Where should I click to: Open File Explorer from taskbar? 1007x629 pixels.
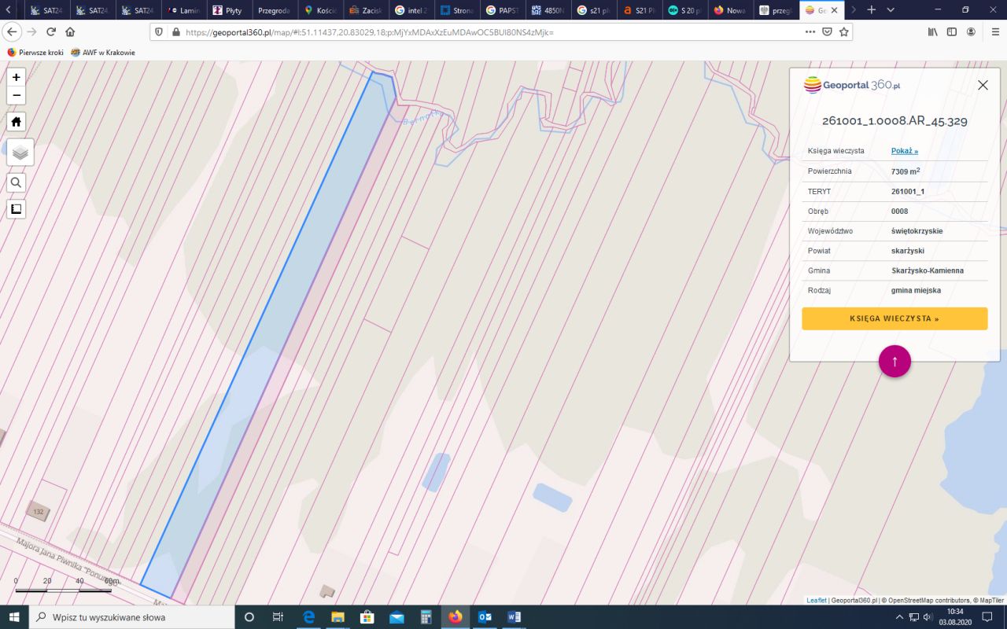[x=338, y=617]
